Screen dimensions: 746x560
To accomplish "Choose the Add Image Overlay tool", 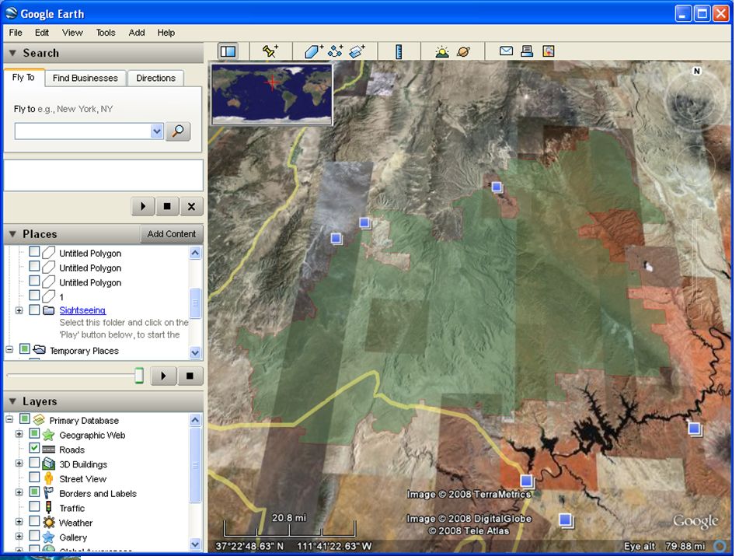I will [357, 51].
